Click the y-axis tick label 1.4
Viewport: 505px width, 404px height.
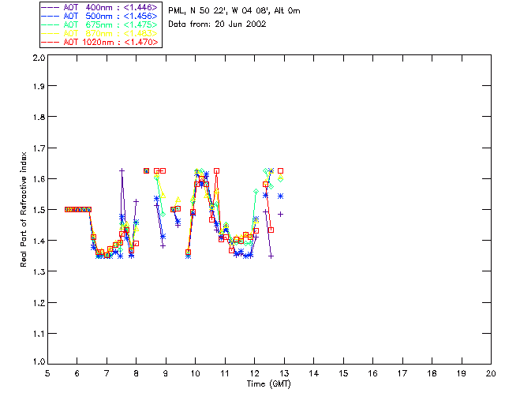pyautogui.click(x=39, y=241)
